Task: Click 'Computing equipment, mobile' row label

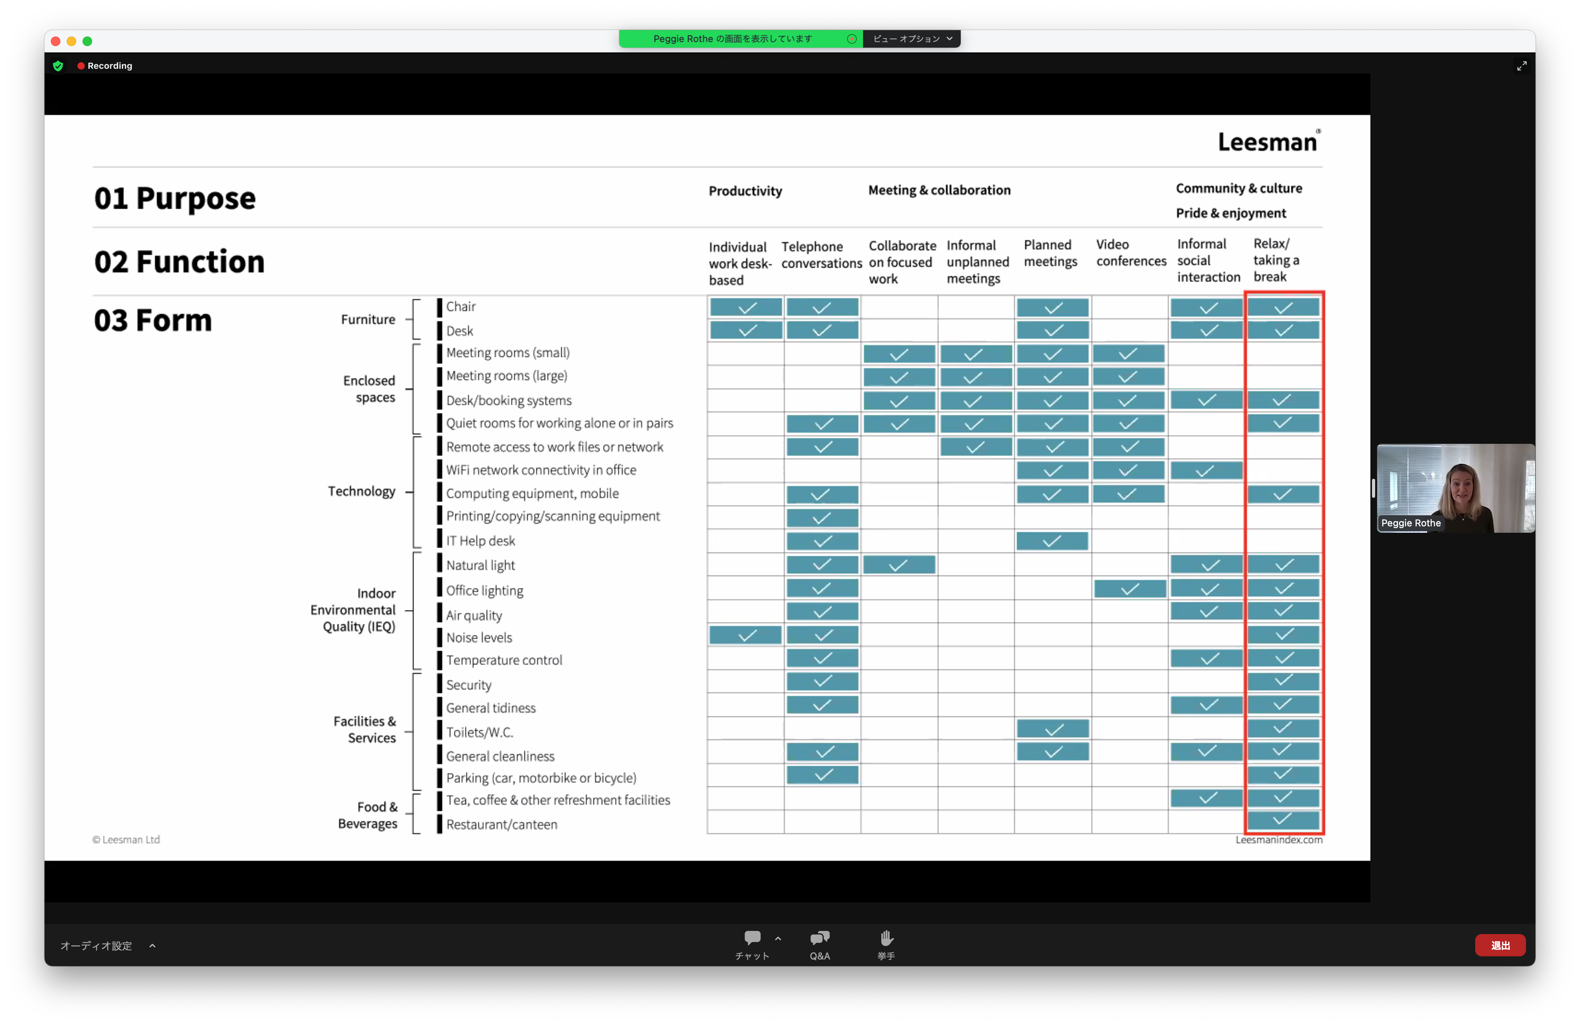Action: click(532, 493)
